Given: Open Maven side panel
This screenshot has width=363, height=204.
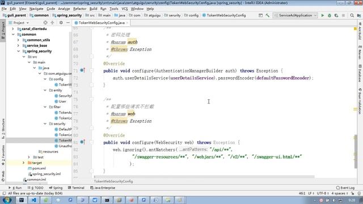Looking at the screenshot, I should click(x=360, y=52).
